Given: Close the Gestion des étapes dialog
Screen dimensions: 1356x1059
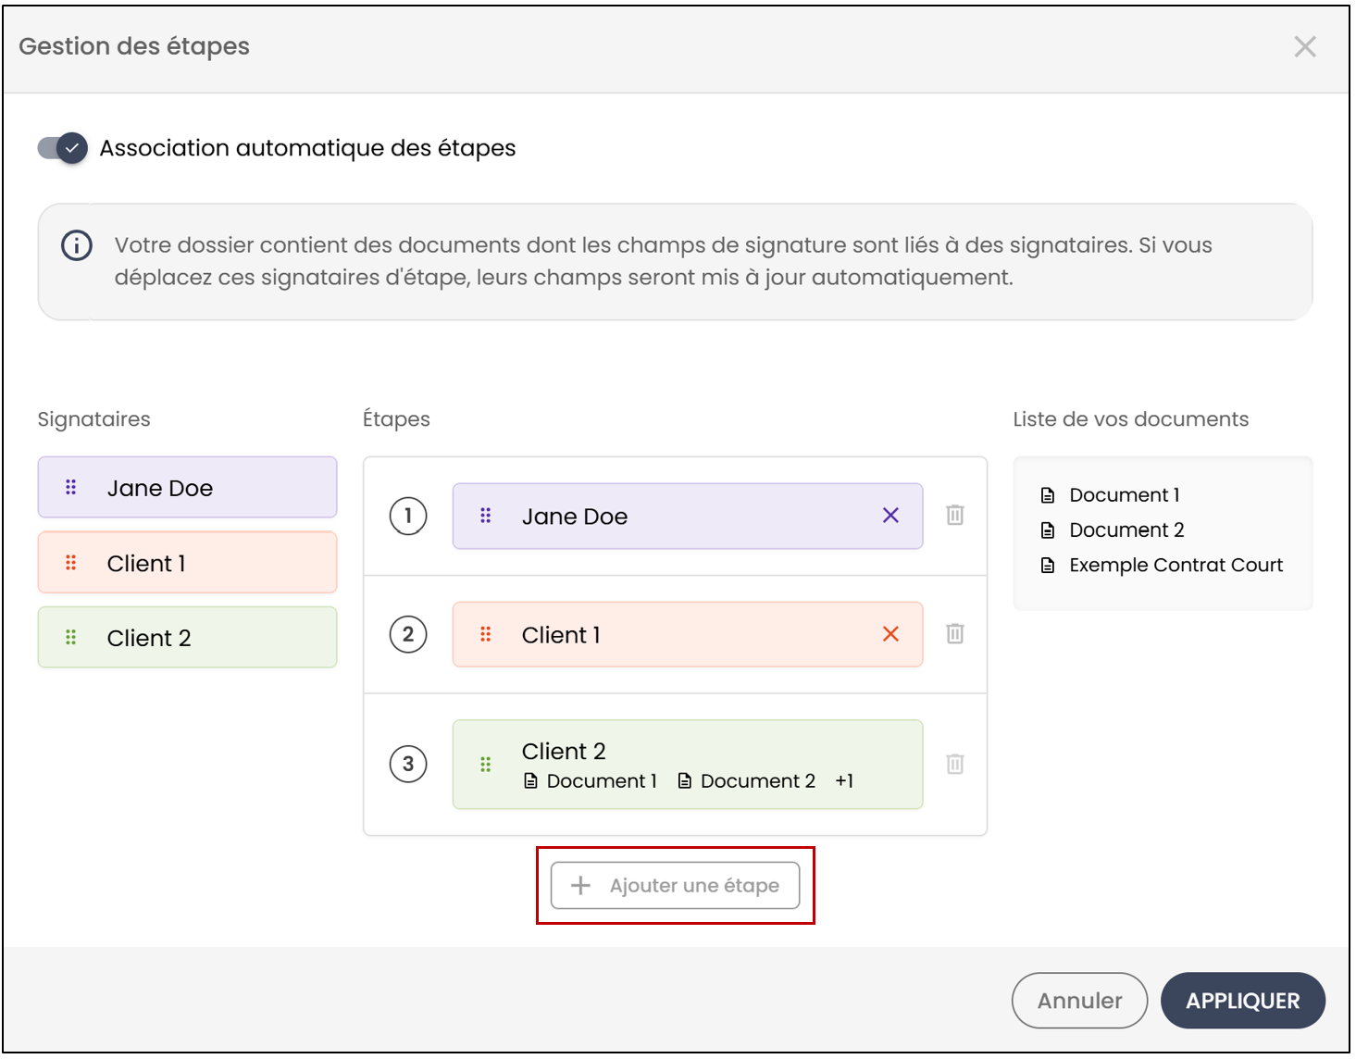Looking at the screenshot, I should click(x=1305, y=47).
